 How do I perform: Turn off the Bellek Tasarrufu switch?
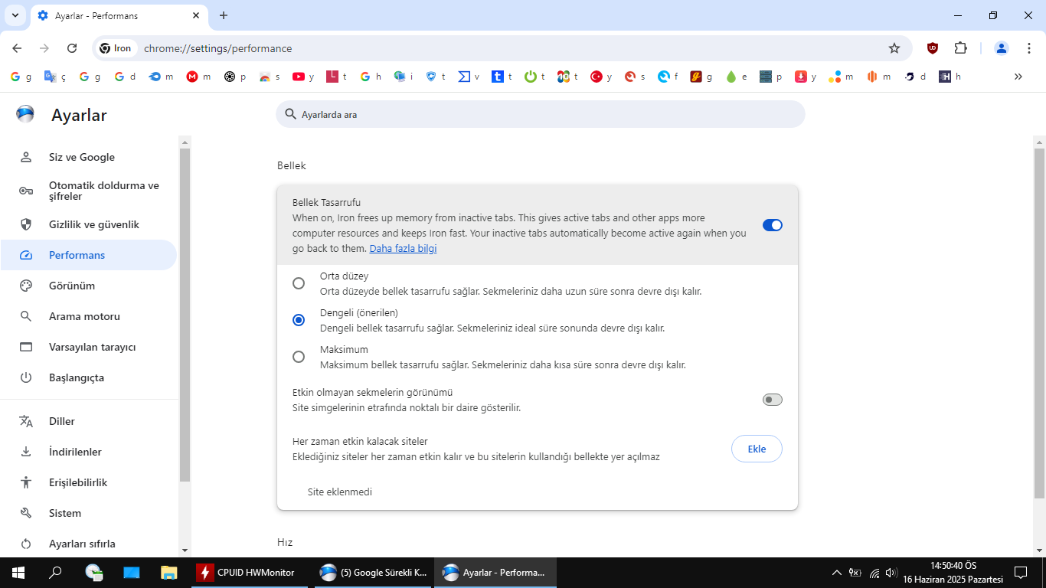(773, 225)
